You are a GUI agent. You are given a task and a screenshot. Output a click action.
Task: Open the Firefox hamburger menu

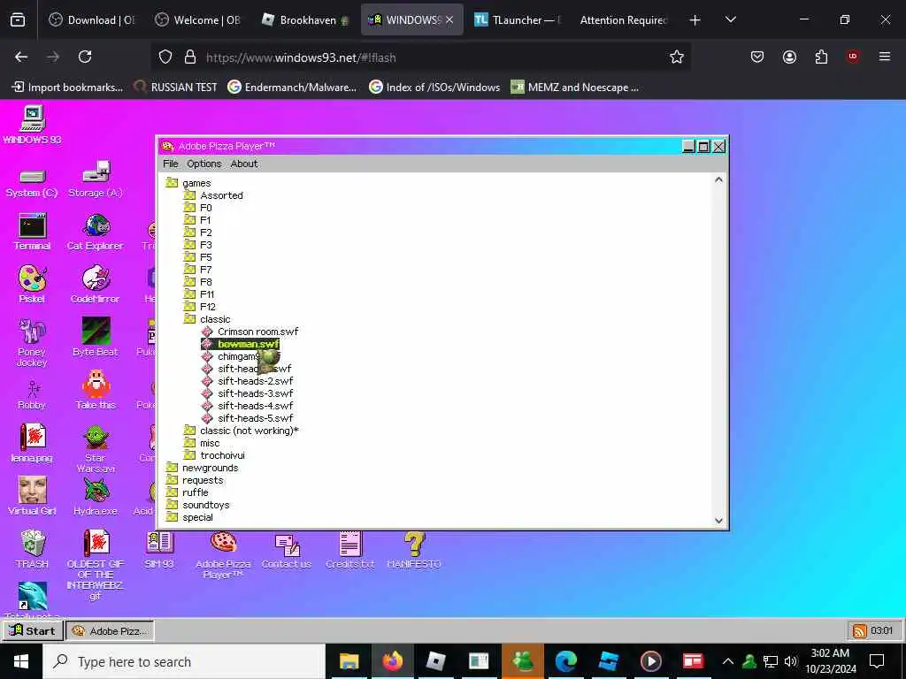click(x=885, y=57)
